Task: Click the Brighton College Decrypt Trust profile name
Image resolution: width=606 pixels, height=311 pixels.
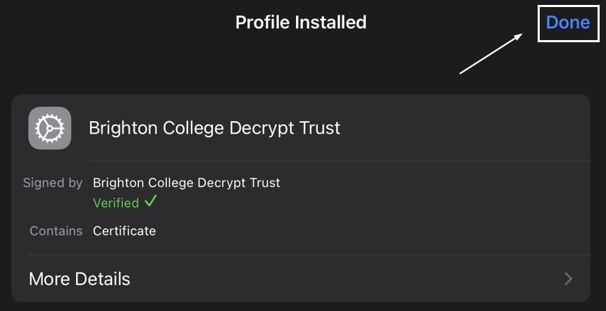Action: (214, 128)
